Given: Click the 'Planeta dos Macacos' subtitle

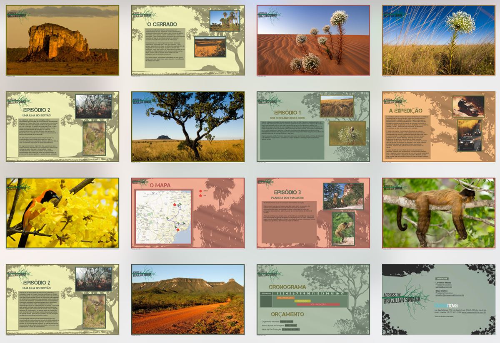Looking at the screenshot, I should pos(287,197).
